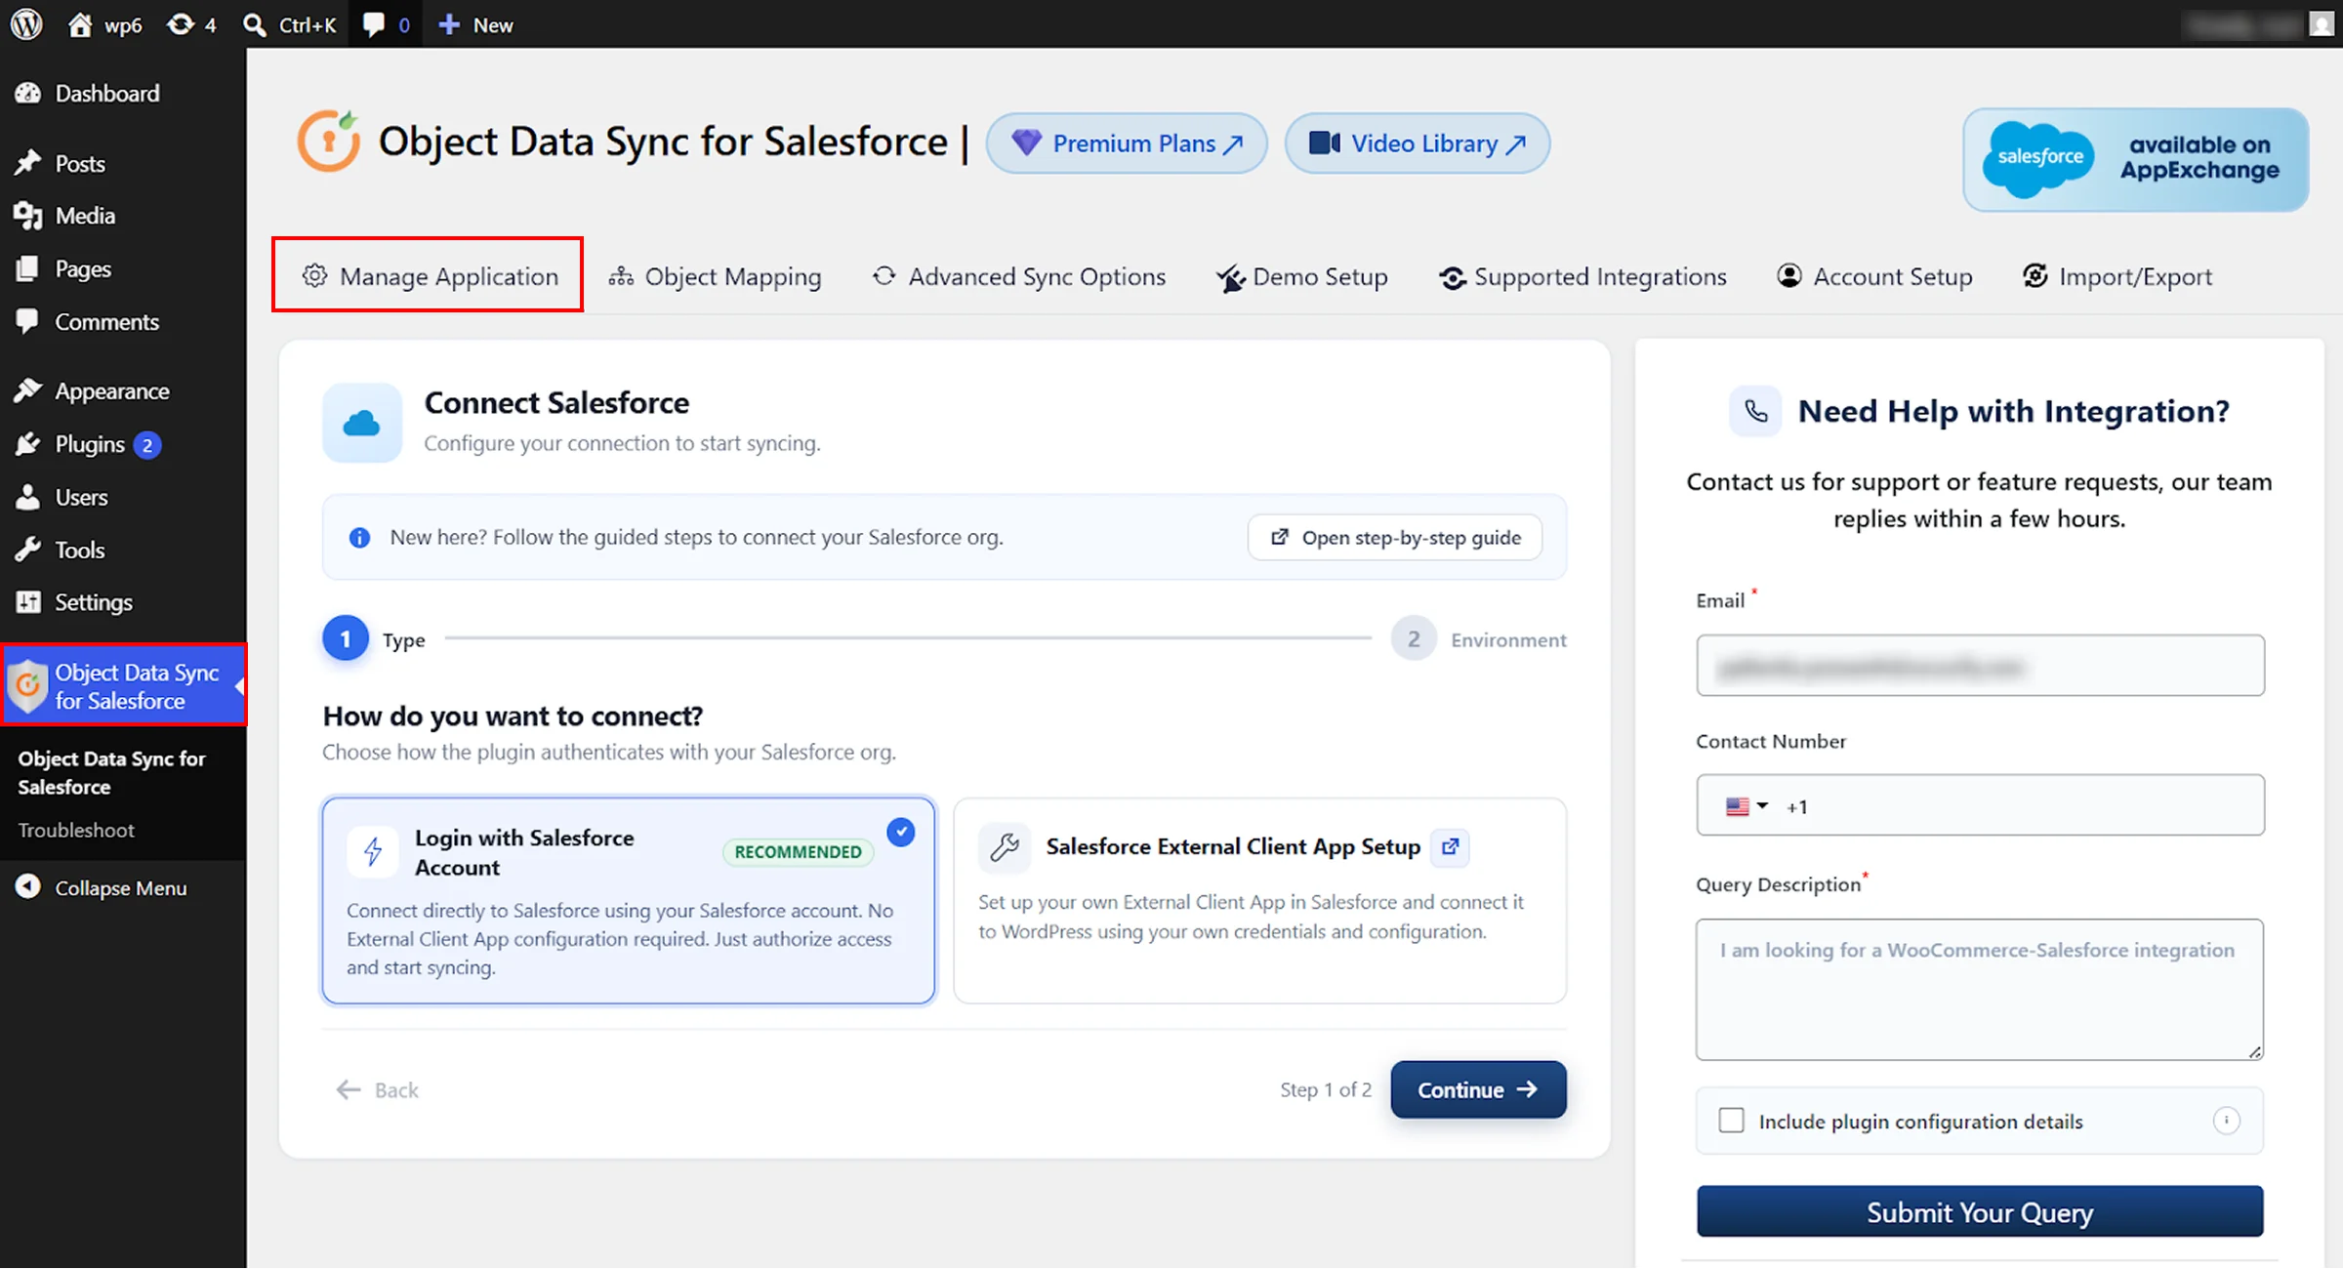Switch to Supported Integrations tab

pos(1583,276)
